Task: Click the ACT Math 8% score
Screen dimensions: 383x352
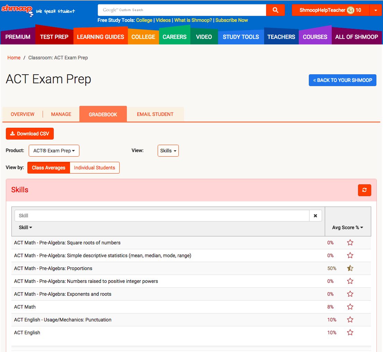Action: [330, 307]
